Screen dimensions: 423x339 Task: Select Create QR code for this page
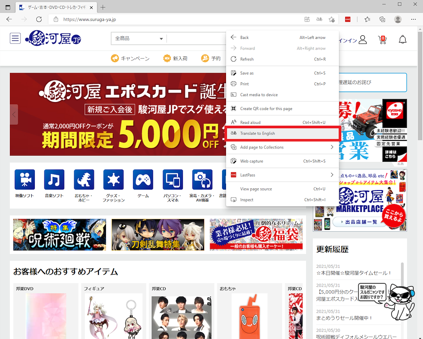pyautogui.click(x=282, y=109)
